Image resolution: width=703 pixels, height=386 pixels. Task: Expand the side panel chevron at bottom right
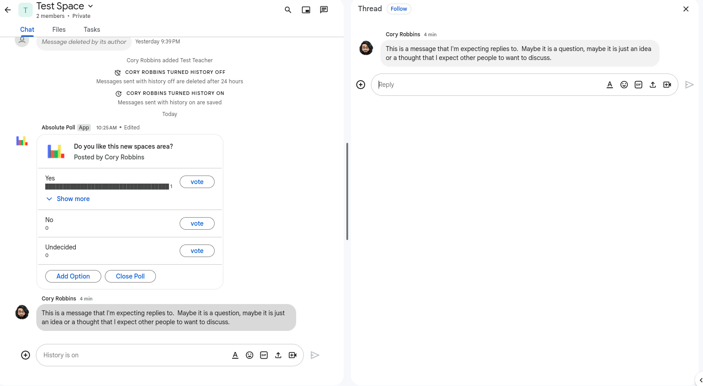700,380
